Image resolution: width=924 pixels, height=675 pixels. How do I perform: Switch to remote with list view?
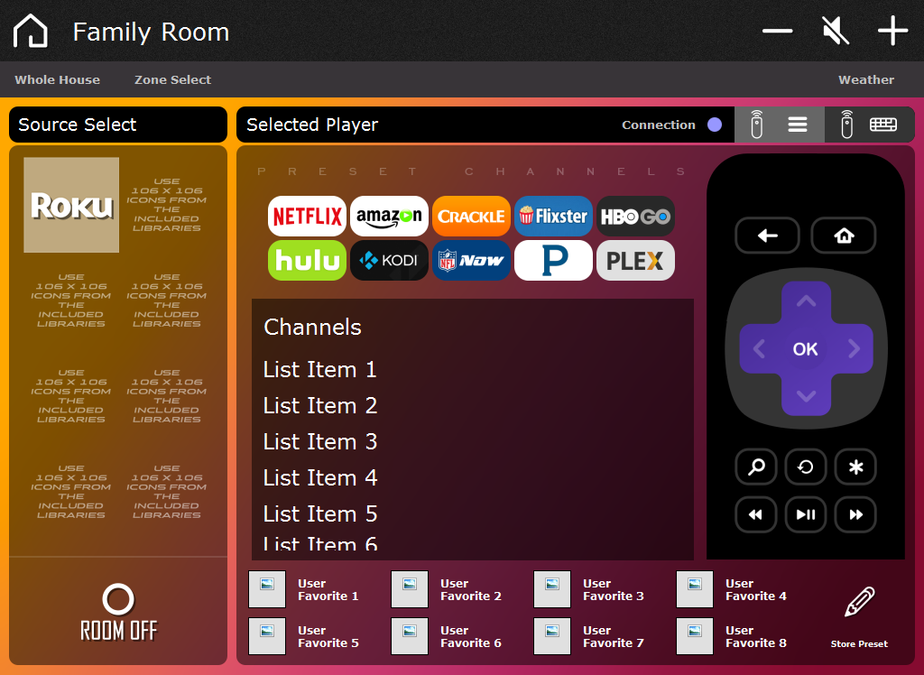click(x=779, y=125)
